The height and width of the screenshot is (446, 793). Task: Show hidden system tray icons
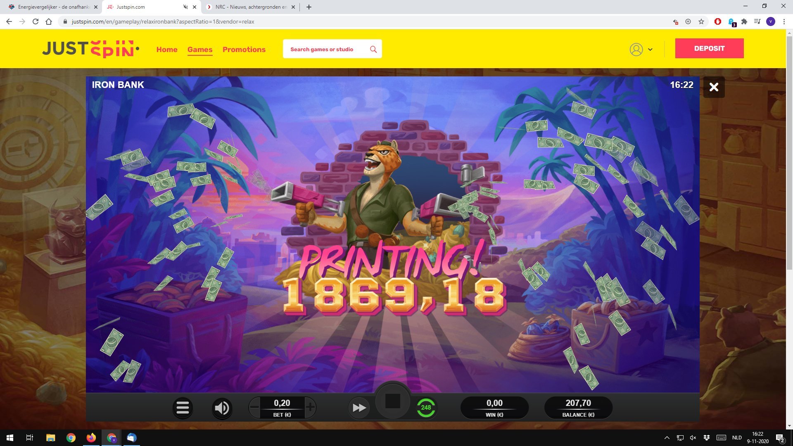click(667, 438)
